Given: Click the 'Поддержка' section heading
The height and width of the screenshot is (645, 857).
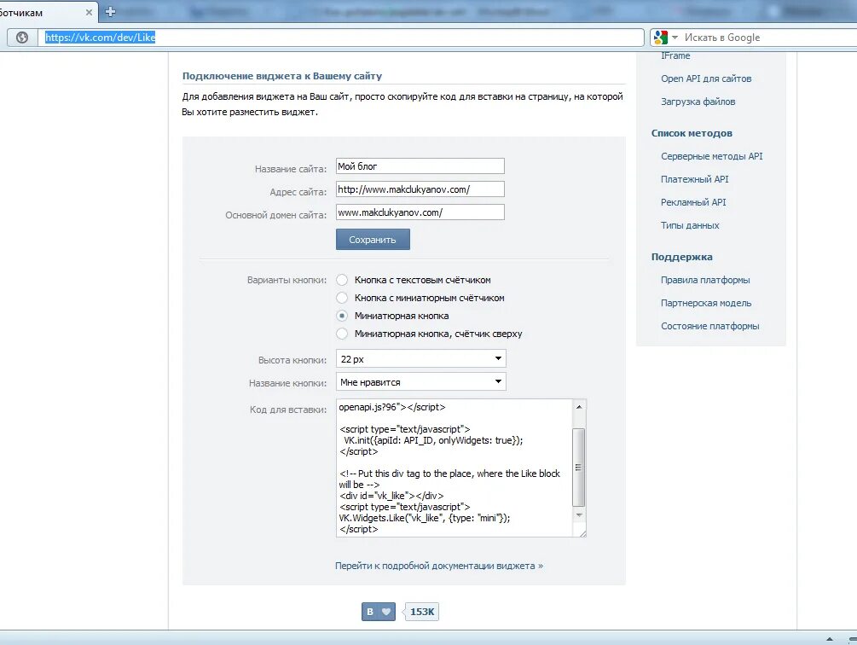Looking at the screenshot, I should [681, 257].
